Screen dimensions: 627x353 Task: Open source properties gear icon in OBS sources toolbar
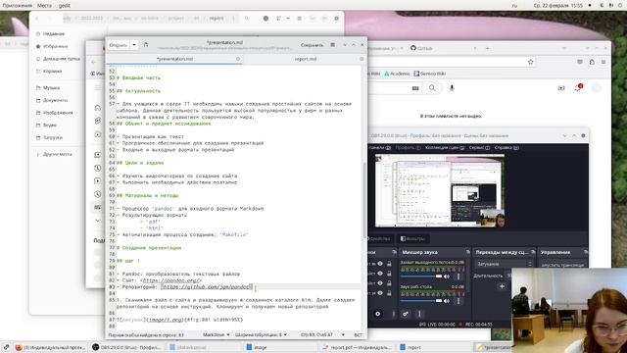[377, 314]
